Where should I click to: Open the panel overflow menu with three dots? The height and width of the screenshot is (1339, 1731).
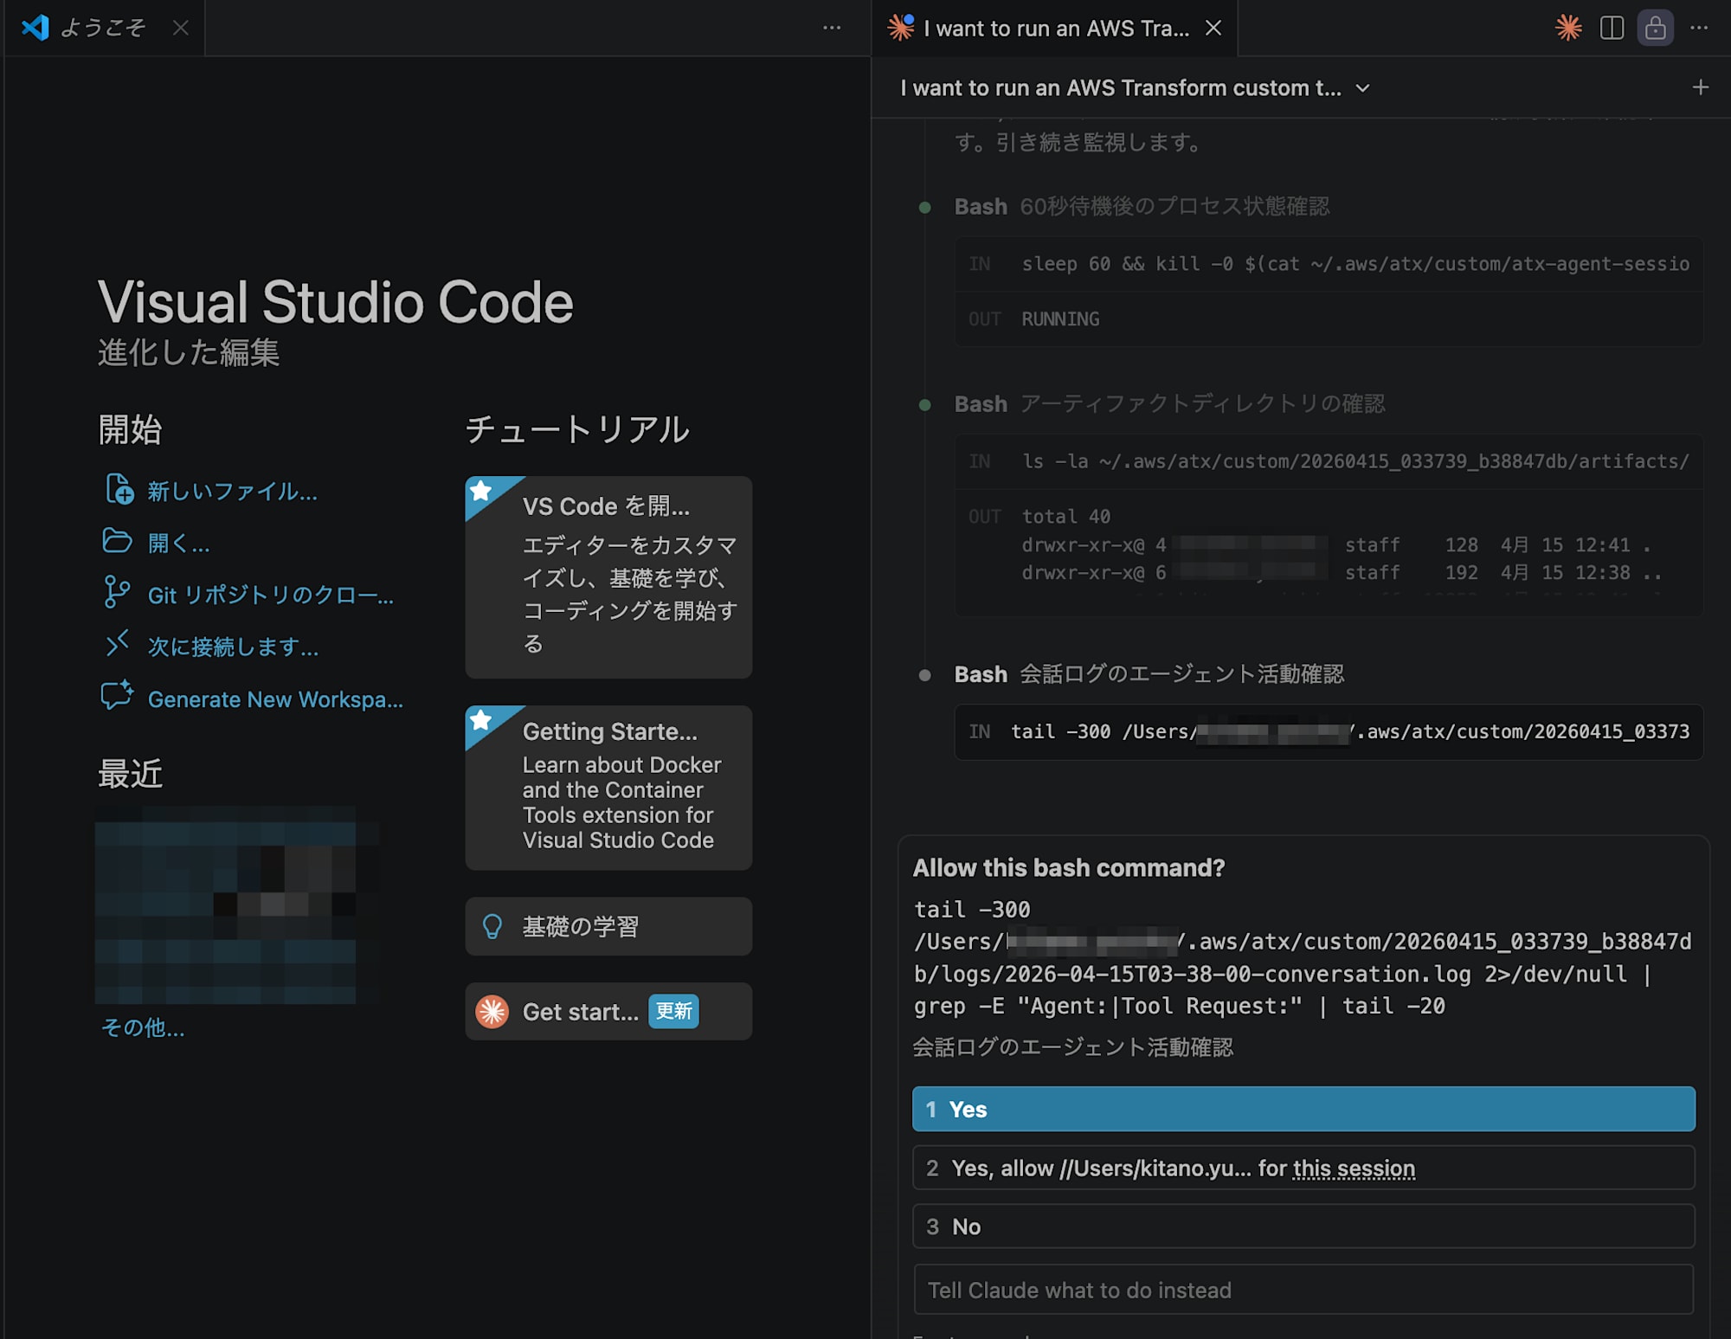click(1699, 28)
